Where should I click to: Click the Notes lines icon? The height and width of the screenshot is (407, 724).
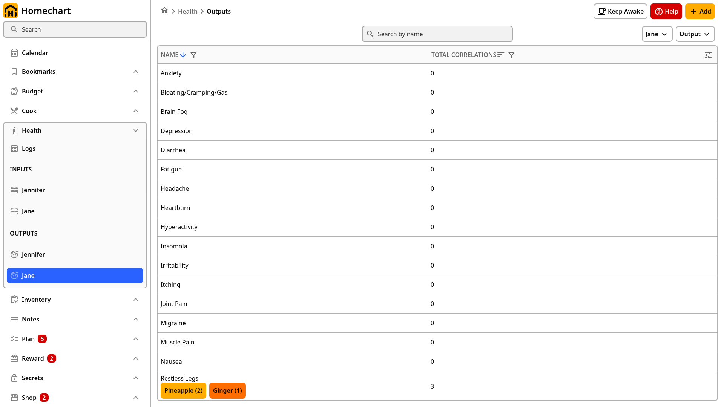tap(14, 319)
